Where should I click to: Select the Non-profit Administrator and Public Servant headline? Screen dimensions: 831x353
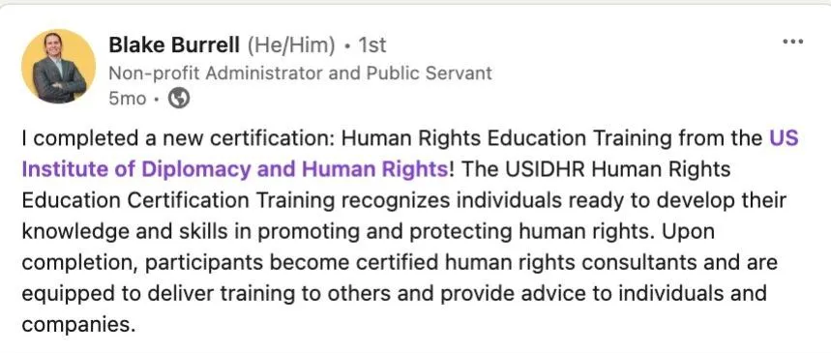pyautogui.click(x=301, y=73)
